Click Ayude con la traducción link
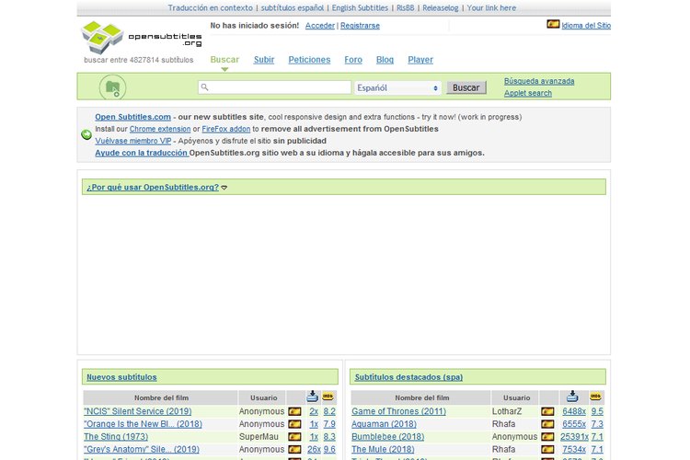690x460 pixels. [142, 153]
